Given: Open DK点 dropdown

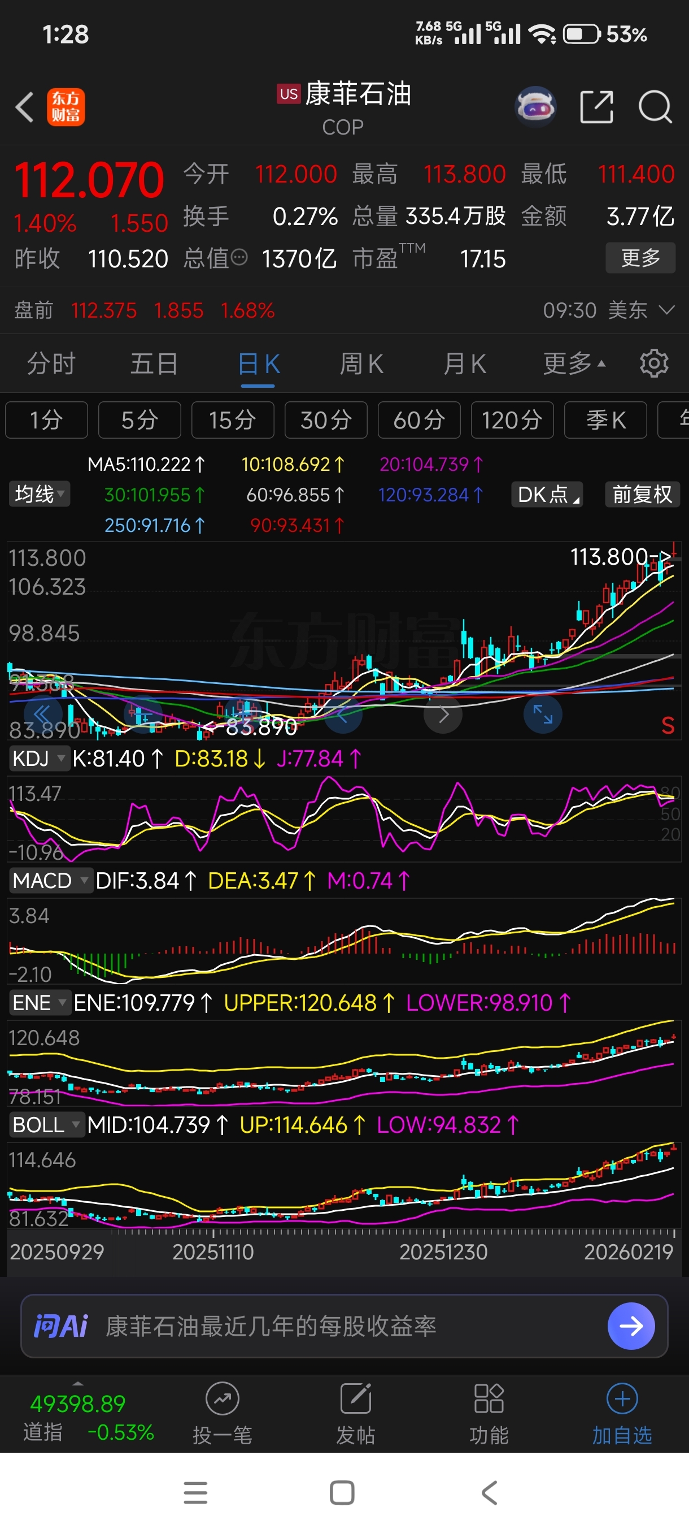Looking at the screenshot, I should pyautogui.click(x=547, y=495).
